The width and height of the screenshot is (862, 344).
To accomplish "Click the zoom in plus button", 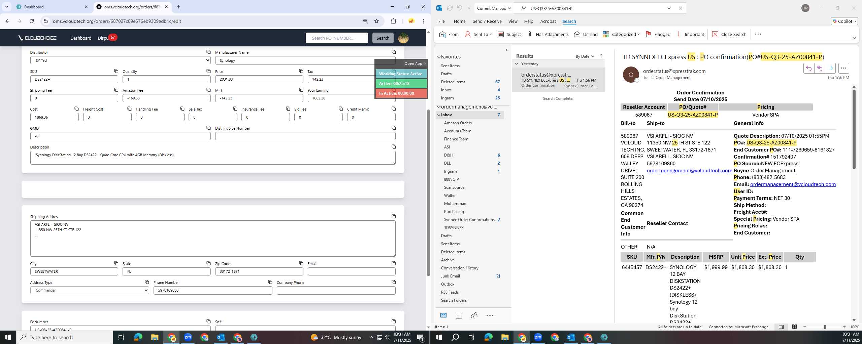I will click(844, 327).
